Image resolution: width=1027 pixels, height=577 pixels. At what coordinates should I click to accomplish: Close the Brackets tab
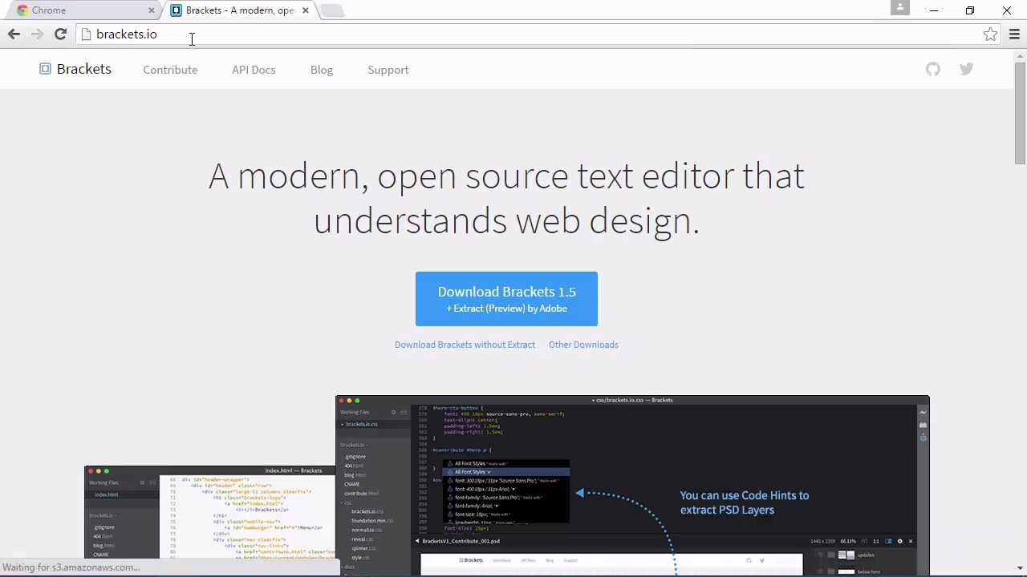click(305, 10)
